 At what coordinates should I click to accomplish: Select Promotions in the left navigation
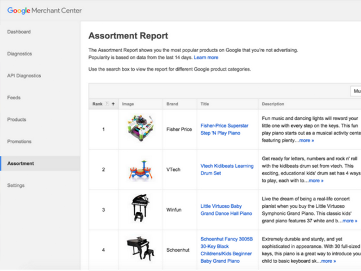(19, 142)
